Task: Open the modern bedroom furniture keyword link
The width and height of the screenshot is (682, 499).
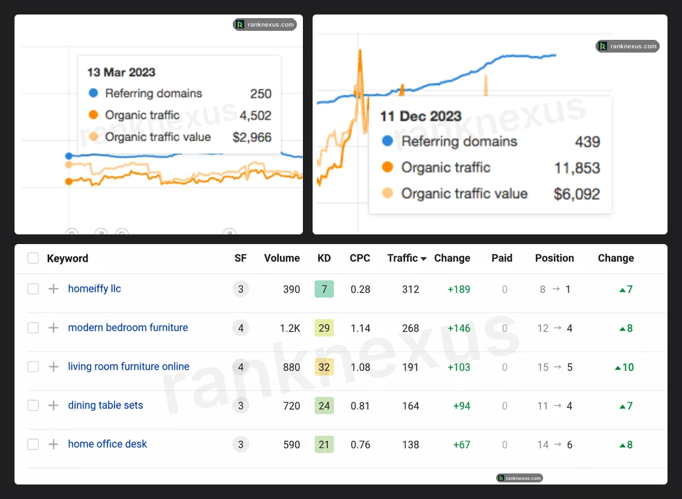Action: point(128,327)
